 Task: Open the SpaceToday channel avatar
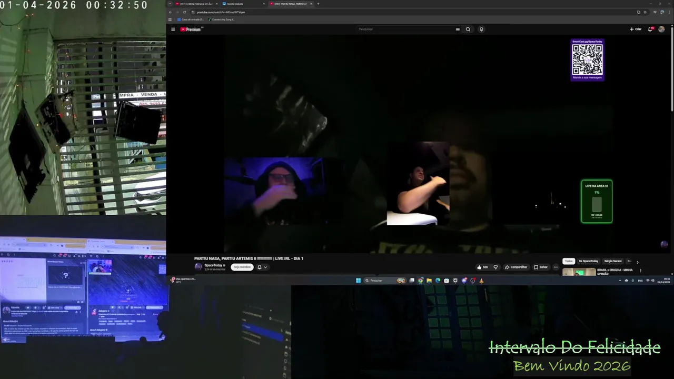(198, 266)
